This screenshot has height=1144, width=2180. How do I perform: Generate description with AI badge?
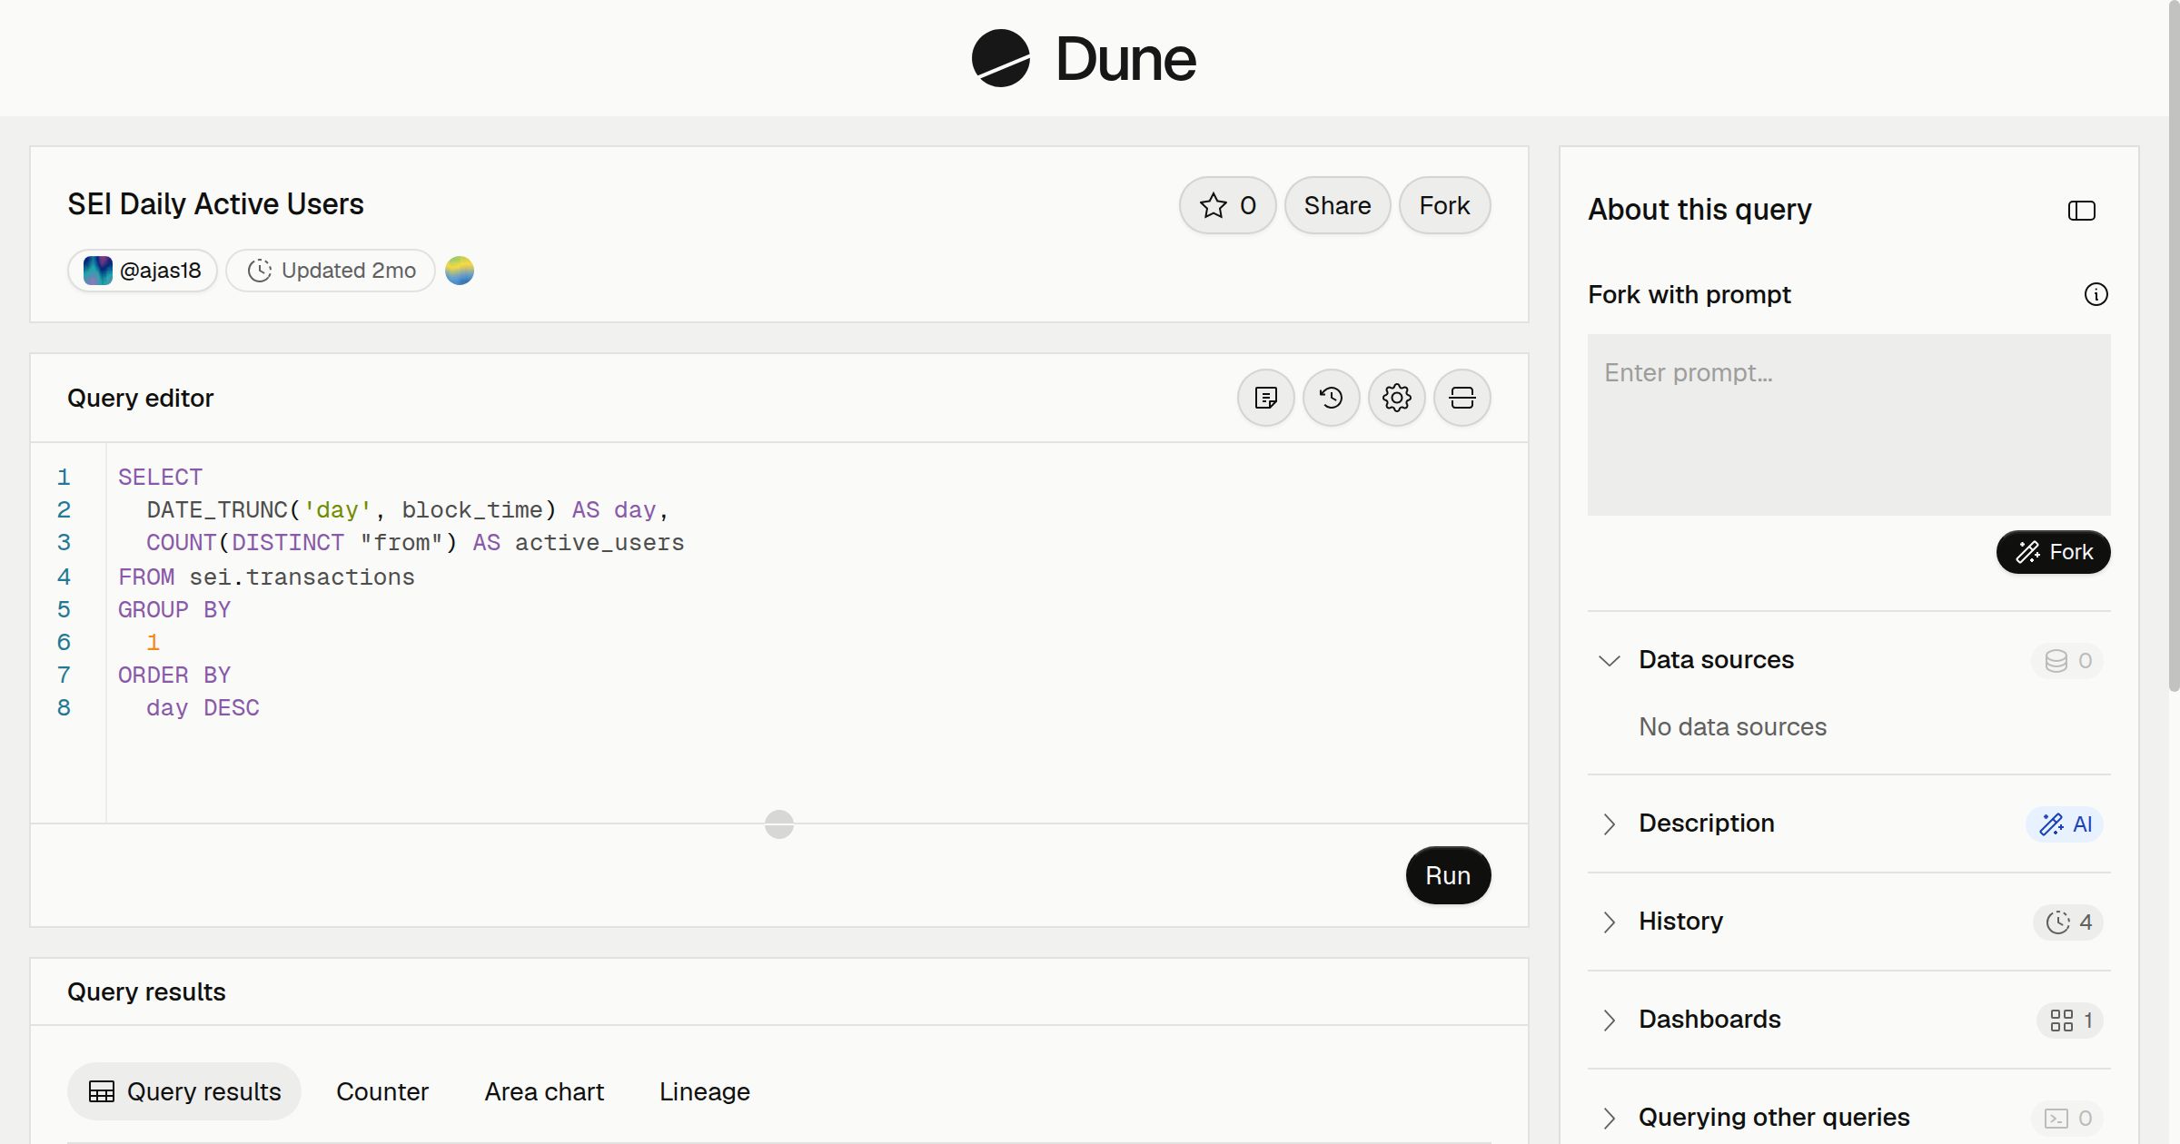tap(2065, 824)
